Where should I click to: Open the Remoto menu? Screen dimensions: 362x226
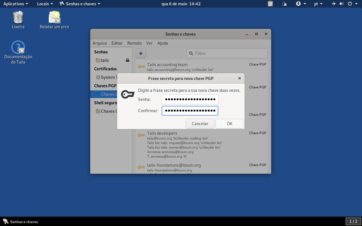point(134,43)
